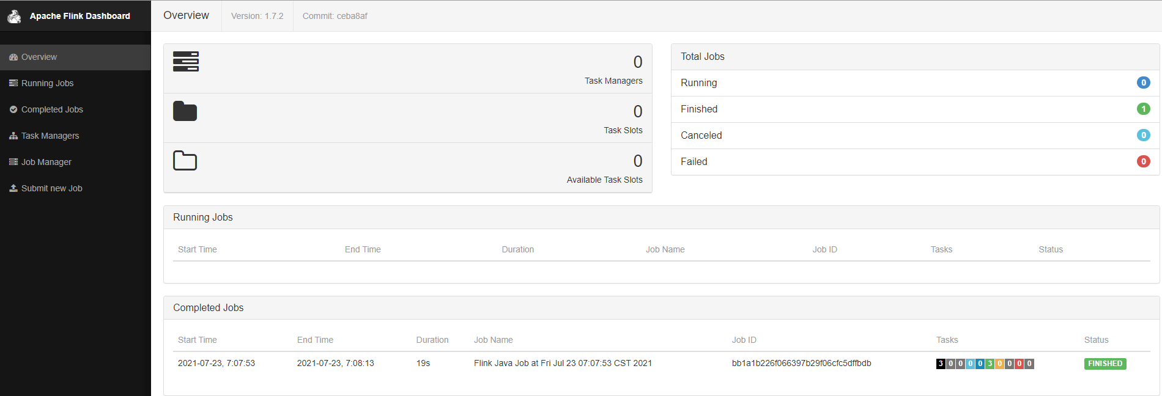Click the Apache Flink squirrel logo
The height and width of the screenshot is (396, 1162).
pyautogui.click(x=14, y=16)
